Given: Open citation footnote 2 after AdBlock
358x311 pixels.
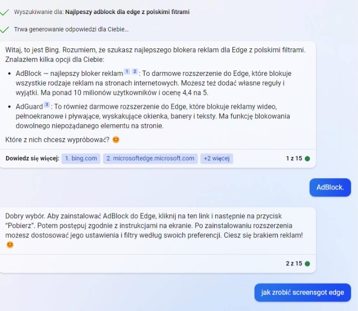Looking at the screenshot, I should pos(134,71).
